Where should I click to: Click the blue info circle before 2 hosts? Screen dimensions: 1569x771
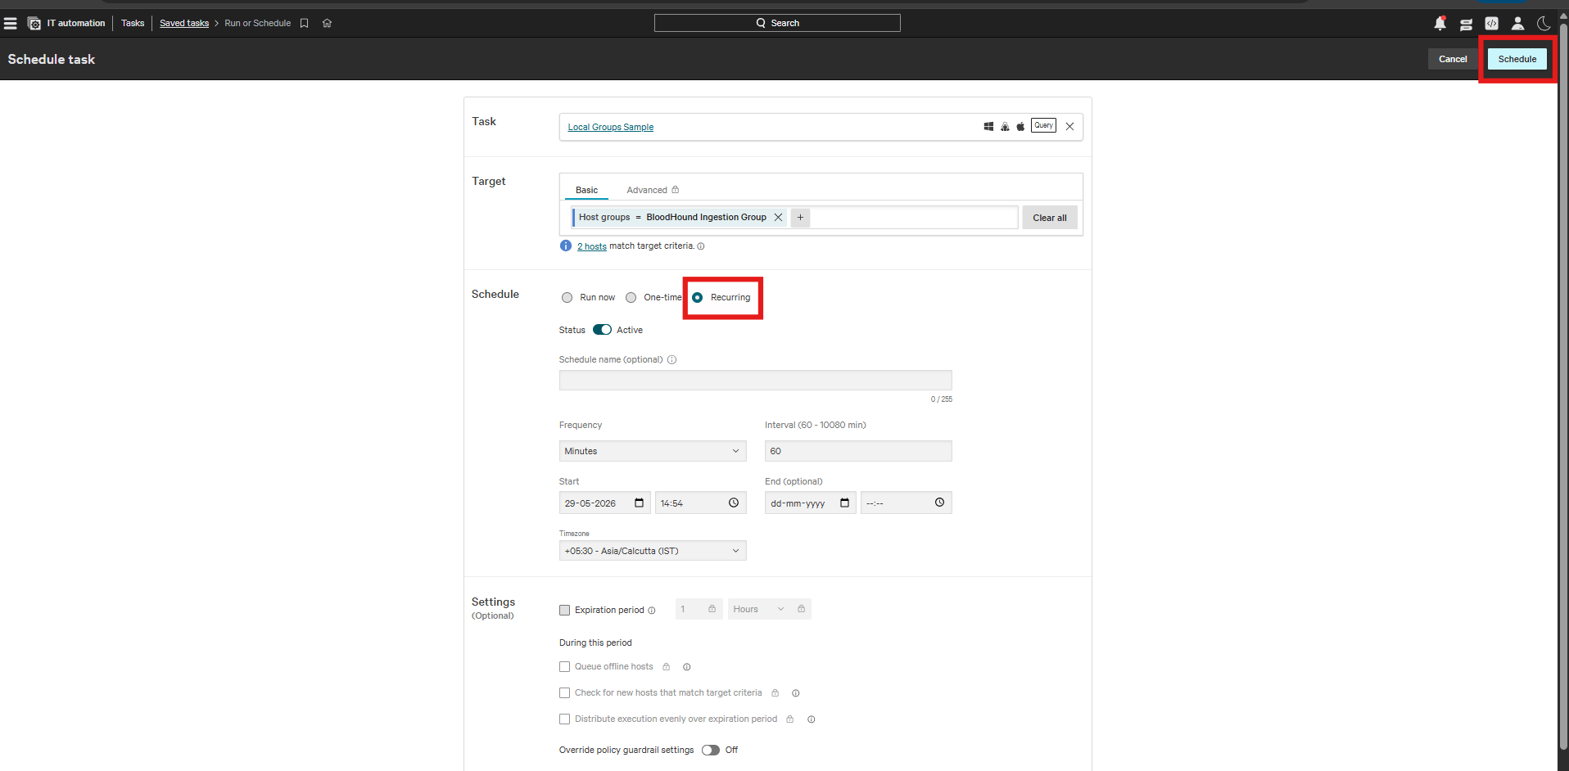pos(565,246)
